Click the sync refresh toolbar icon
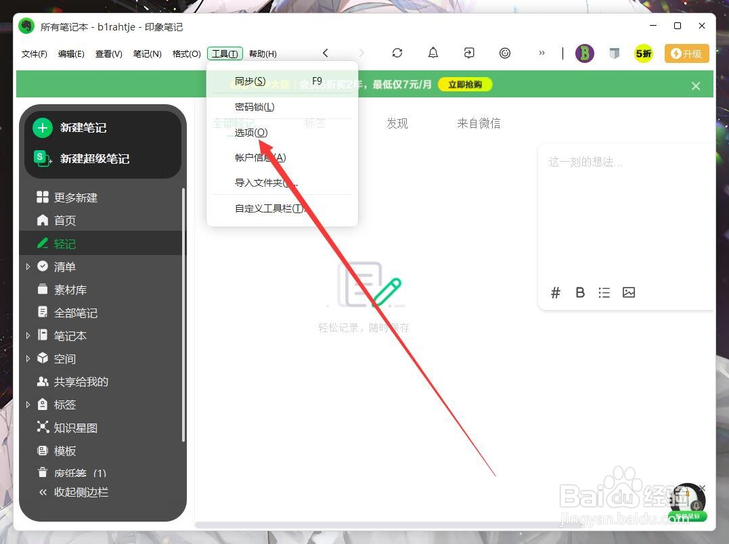The height and width of the screenshot is (544, 729). coord(397,53)
